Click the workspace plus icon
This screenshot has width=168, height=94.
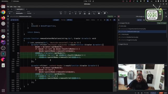[10, 13]
